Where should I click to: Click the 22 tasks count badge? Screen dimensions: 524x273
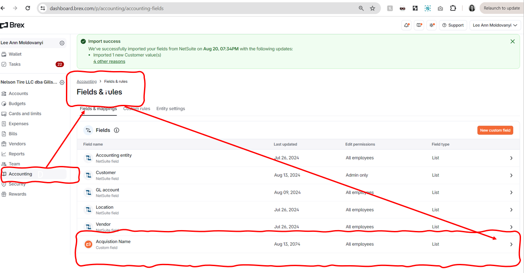(59, 64)
